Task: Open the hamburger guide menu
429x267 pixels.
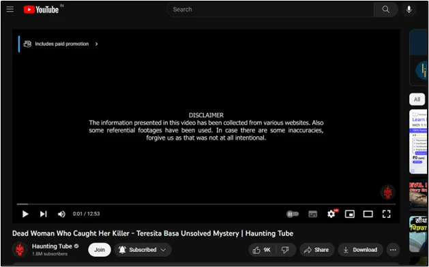Action: click(10, 10)
